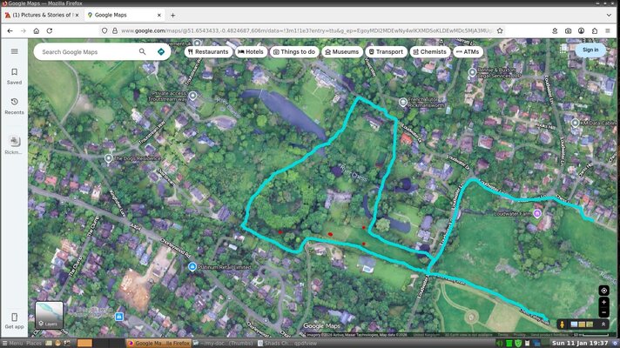
Task: Close the Google Maps browser tab
Action: [x=159, y=15]
